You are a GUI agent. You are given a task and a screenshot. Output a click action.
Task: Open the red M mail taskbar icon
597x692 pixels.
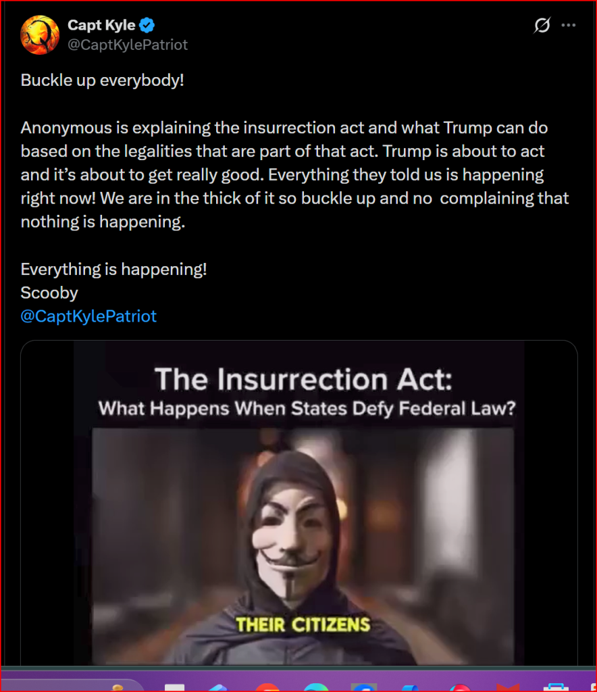click(x=508, y=687)
